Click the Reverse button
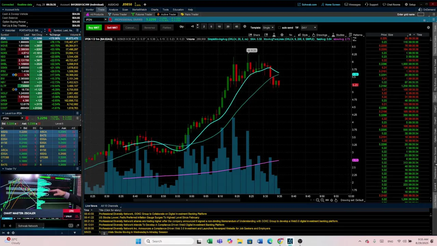The width and height of the screenshot is (437, 246). click(150, 28)
